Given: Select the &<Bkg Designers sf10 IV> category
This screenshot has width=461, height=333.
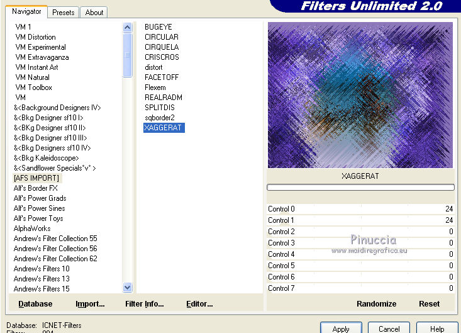Looking at the screenshot, I should (x=52, y=148).
